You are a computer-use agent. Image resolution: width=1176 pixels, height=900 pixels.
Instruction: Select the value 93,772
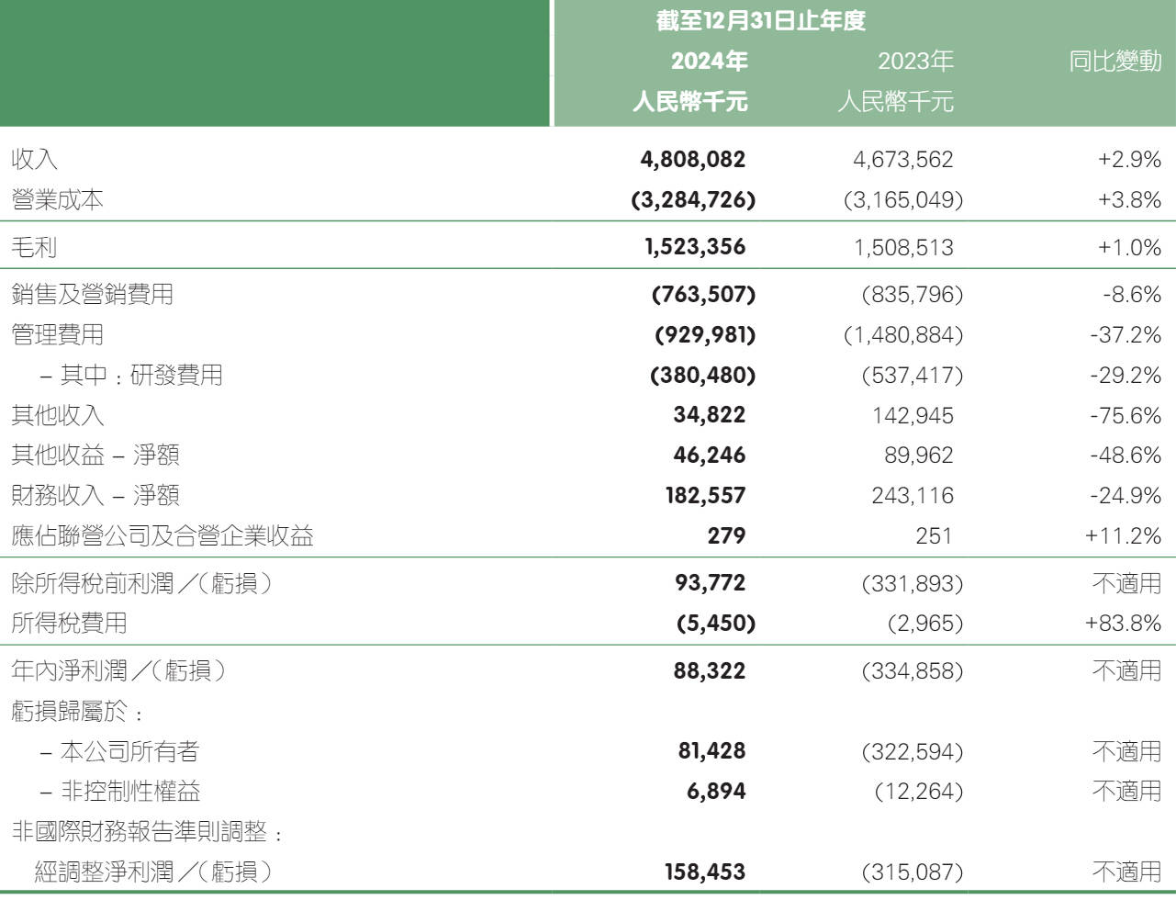click(710, 583)
